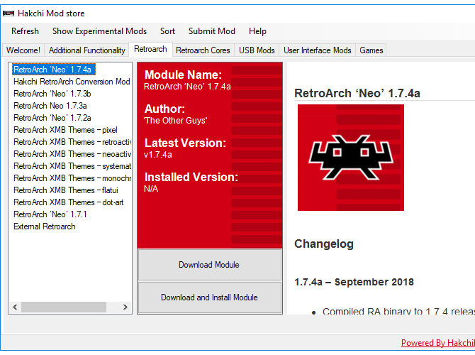Toggle Show Experimental Mods menu item
Viewport: 475px width, 355px height.
pyautogui.click(x=99, y=31)
